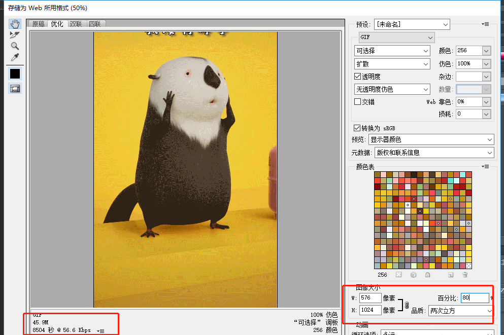Click the beaver GIF preview image
This screenshot has width=504, height=335.
pyautogui.click(x=185, y=169)
